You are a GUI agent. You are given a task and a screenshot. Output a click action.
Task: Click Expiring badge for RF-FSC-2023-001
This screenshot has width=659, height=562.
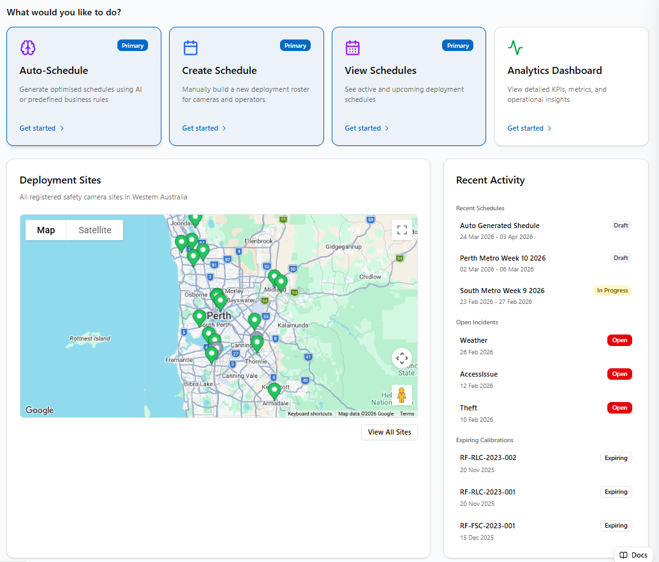(616, 526)
